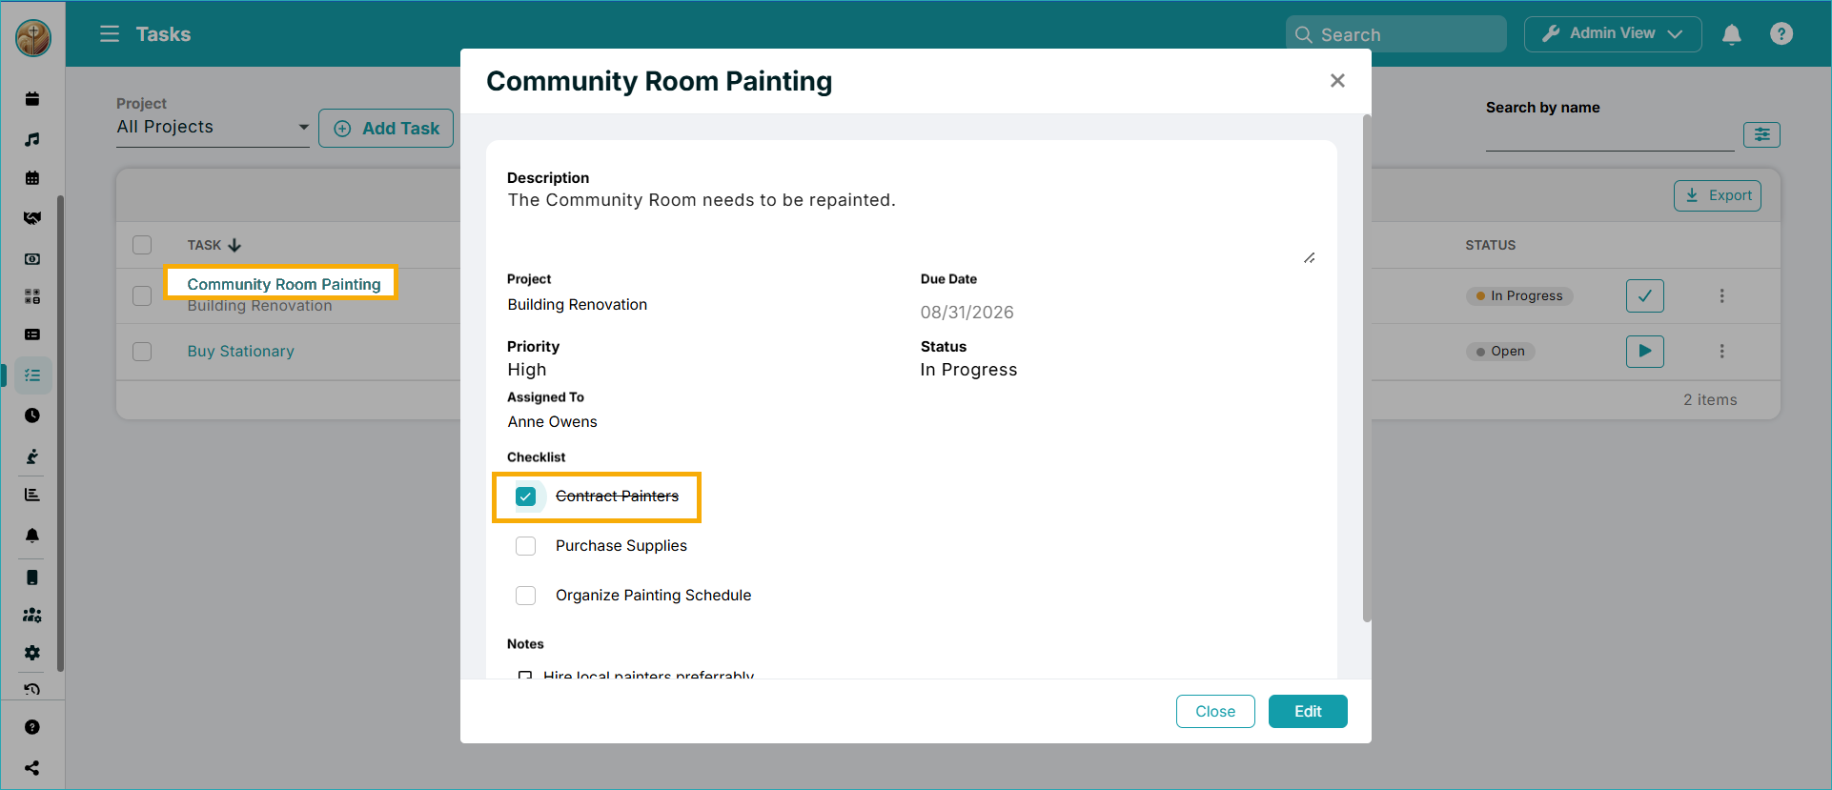Open the clock icon in sidebar
Viewport: 1832px width, 790px height.
click(32, 415)
